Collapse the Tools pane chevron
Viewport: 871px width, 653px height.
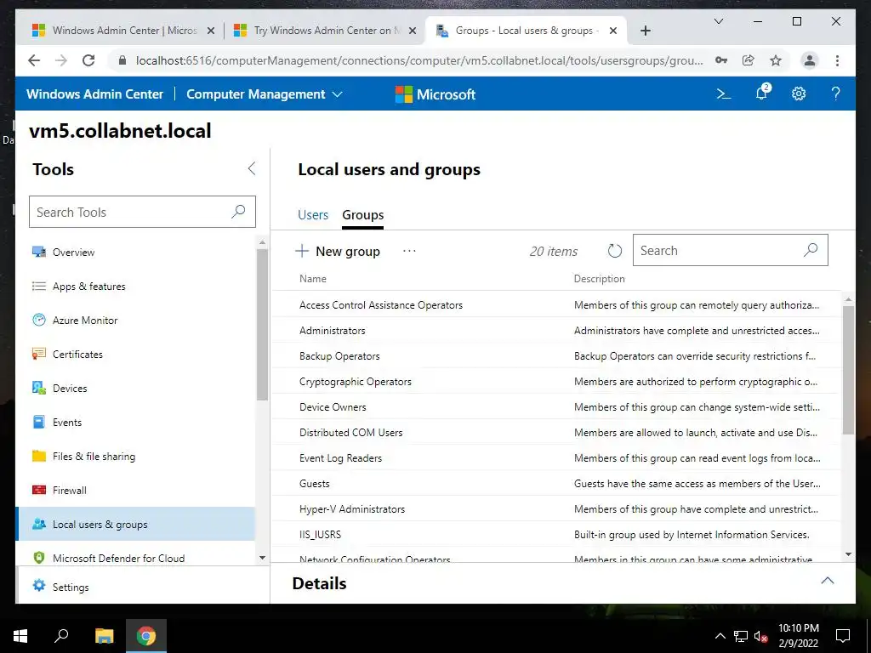252,169
